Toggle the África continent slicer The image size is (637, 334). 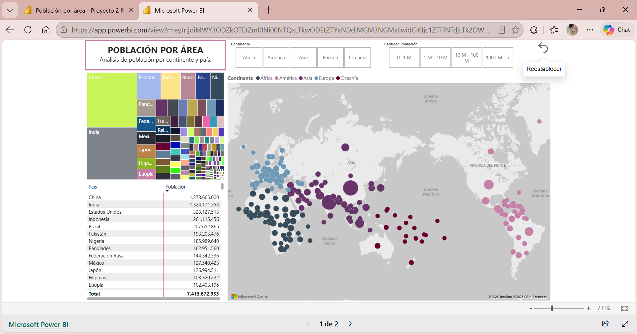coord(249,58)
